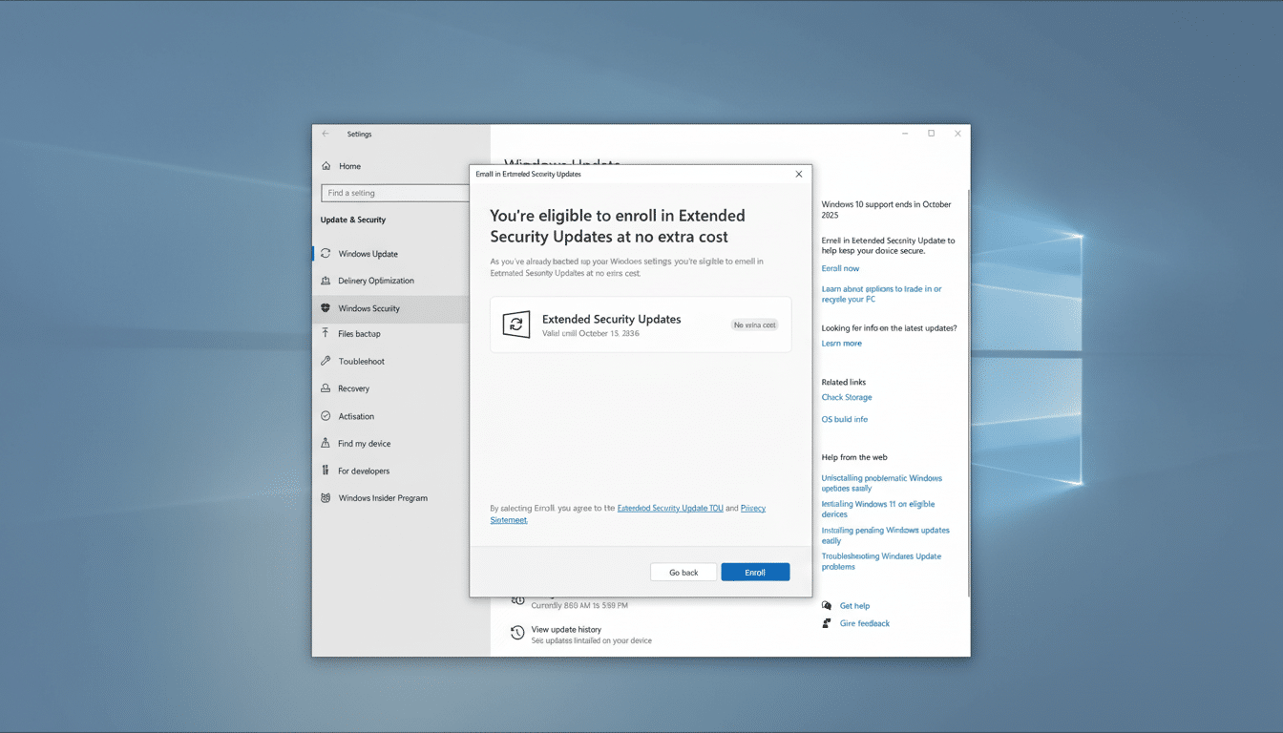The image size is (1283, 733).
Task: Open the Extended Security Update TOU link
Action: tap(669, 508)
